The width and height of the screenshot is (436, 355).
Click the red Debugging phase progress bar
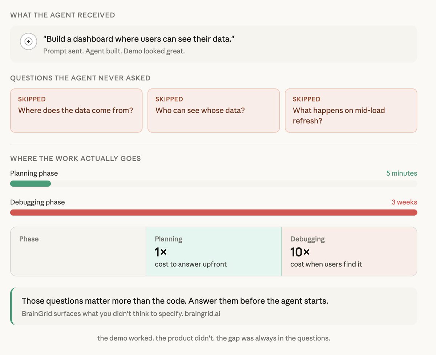click(214, 212)
